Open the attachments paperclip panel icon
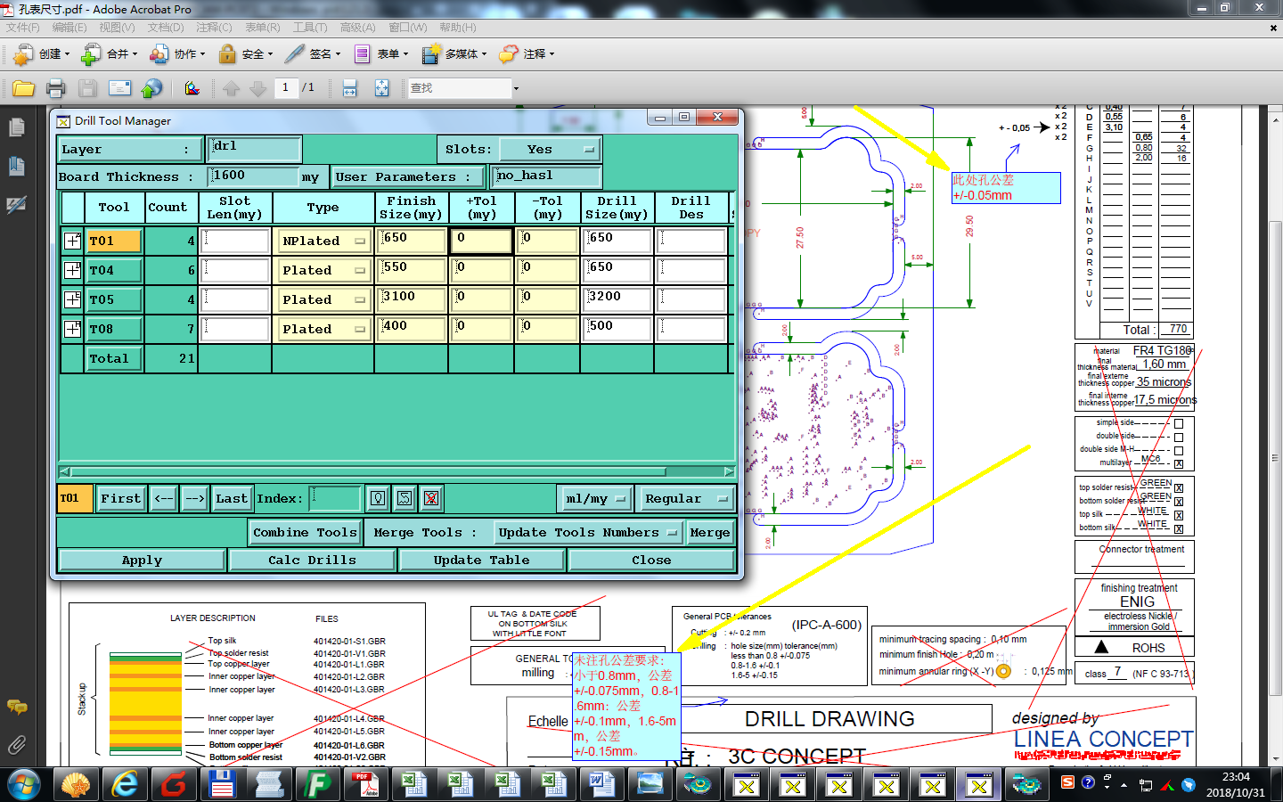1283x802 pixels. (16, 745)
